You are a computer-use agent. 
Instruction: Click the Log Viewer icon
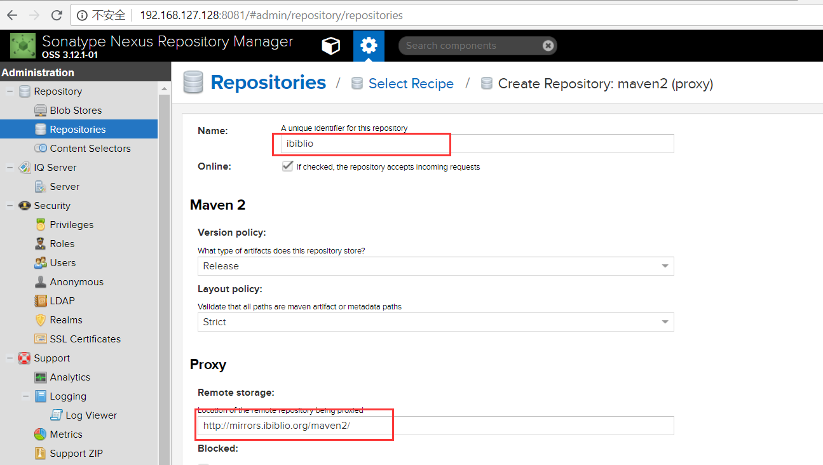coord(57,415)
